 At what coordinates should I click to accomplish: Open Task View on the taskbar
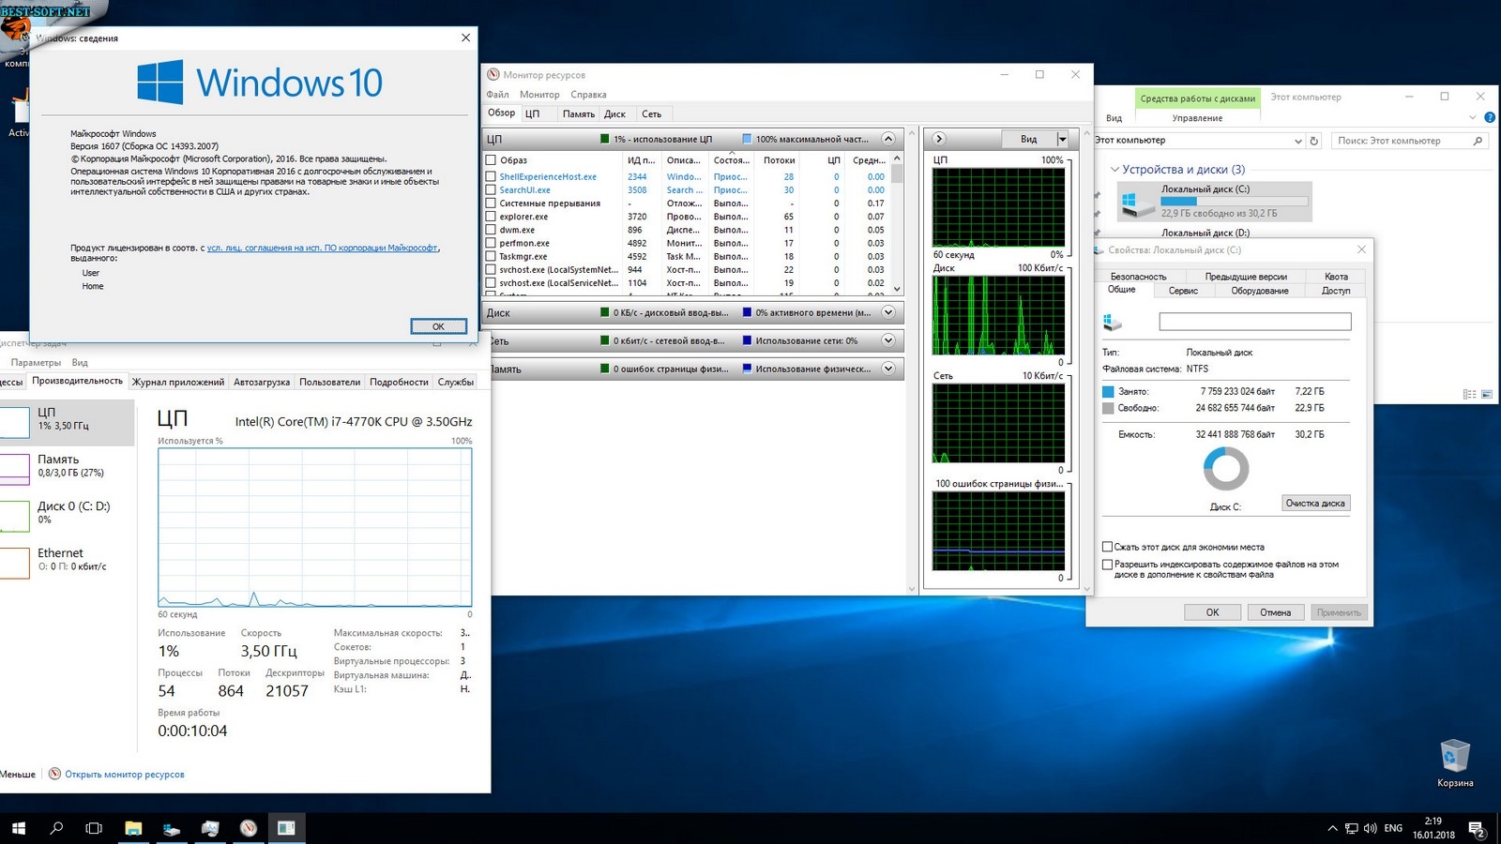coord(94,828)
